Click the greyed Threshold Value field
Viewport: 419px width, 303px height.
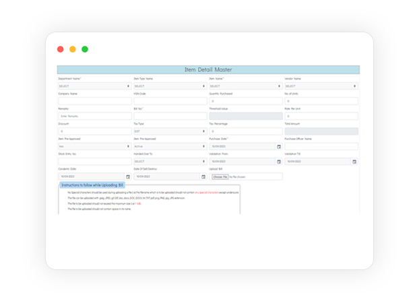pos(246,116)
